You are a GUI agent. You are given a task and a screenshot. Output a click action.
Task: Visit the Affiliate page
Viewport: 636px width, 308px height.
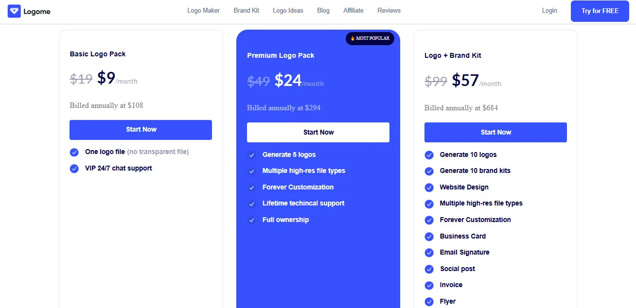(353, 10)
